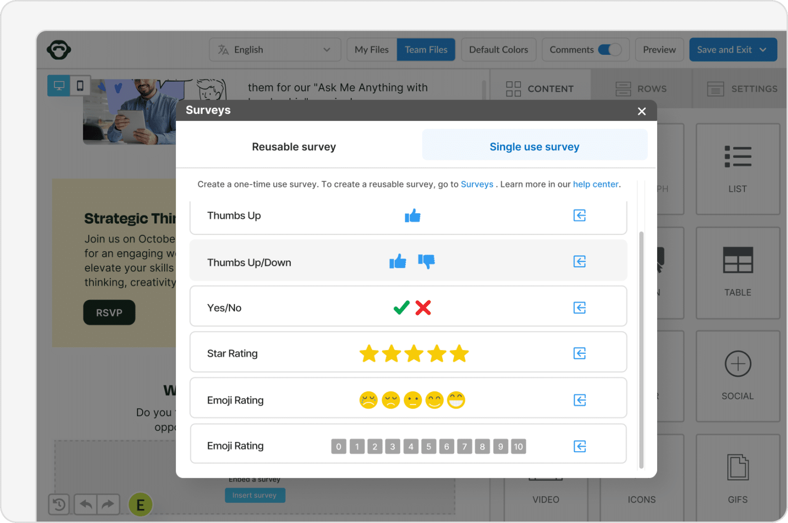Open the Default Colors panel
The image size is (788, 523).
(498, 49)
